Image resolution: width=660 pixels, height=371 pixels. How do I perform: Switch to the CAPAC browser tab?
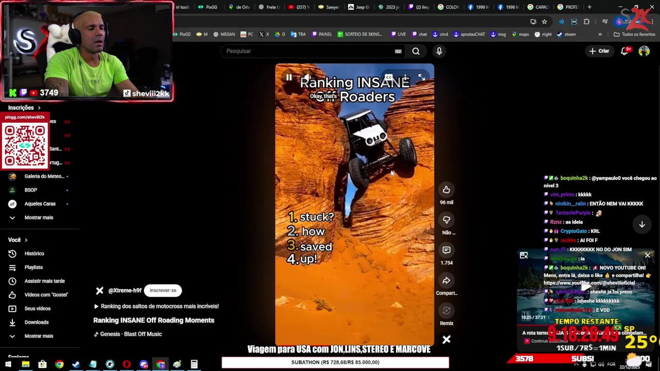pyautogui.click(x=538, y=7)
